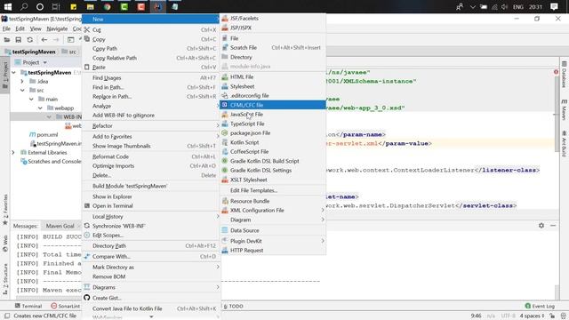Screen dimensions: 569x320
Task: Open the Terminal tool window
Action: [x=28, y=306]
